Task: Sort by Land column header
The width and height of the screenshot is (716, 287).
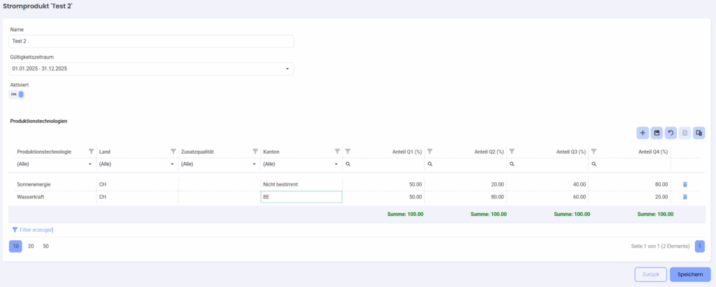Action: (105, 152)
